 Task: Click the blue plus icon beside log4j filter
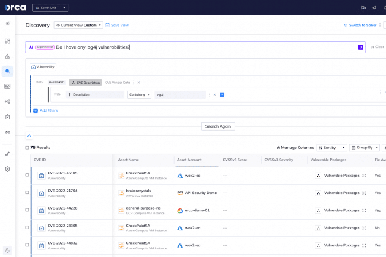tap(222, 94)
